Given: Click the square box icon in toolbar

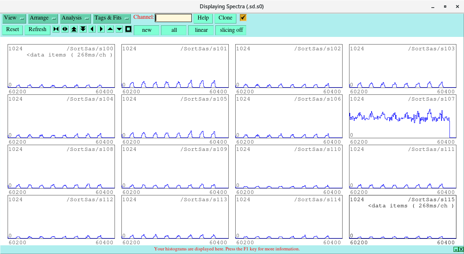Looking at the screenshot, I should (x=128, y=29).
